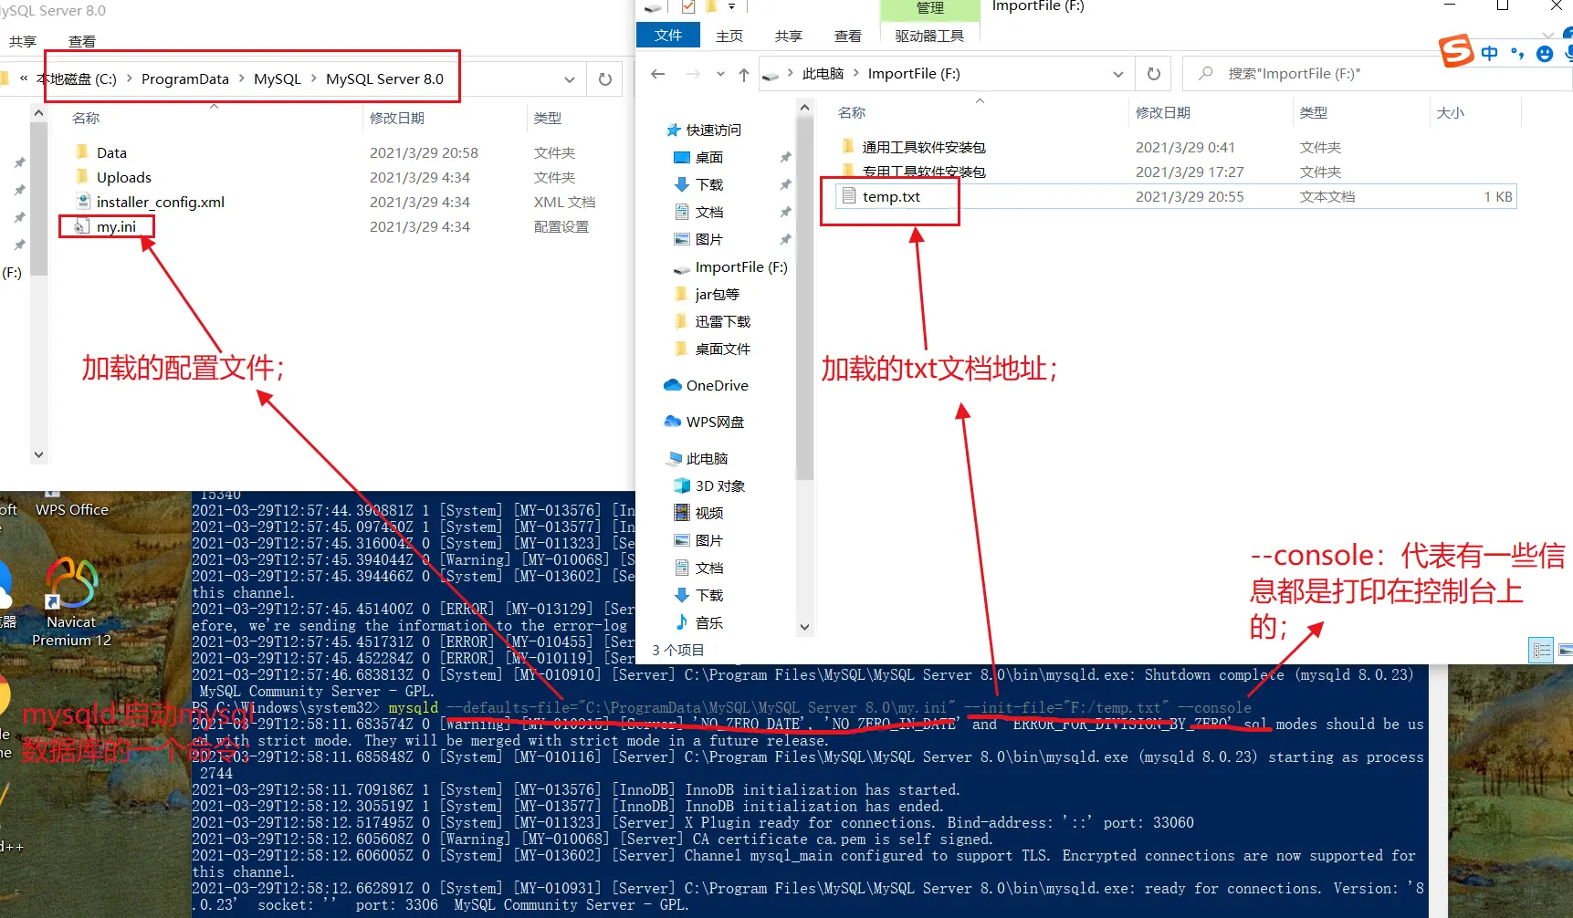This screenshot has height=918, width=1573.
Task: Select the 通用工具软件安装包 folder
Action: 924,147
